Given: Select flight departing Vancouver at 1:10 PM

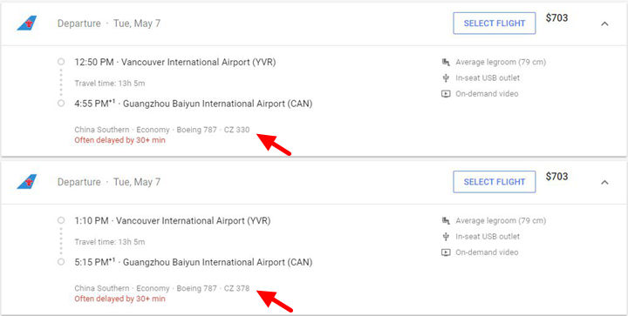Looking at the screenshot, I should point(495,182).
